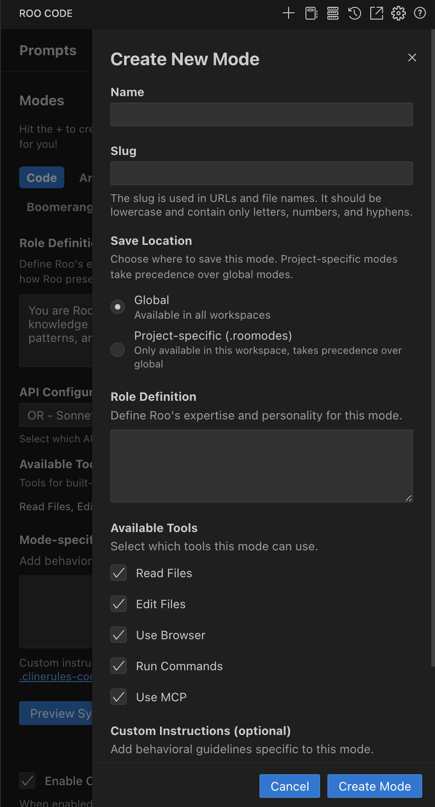Screen dimensions: 435x807
Task: Choose Project-specific (.roomodes) save location
Action: tap(117, 350)
